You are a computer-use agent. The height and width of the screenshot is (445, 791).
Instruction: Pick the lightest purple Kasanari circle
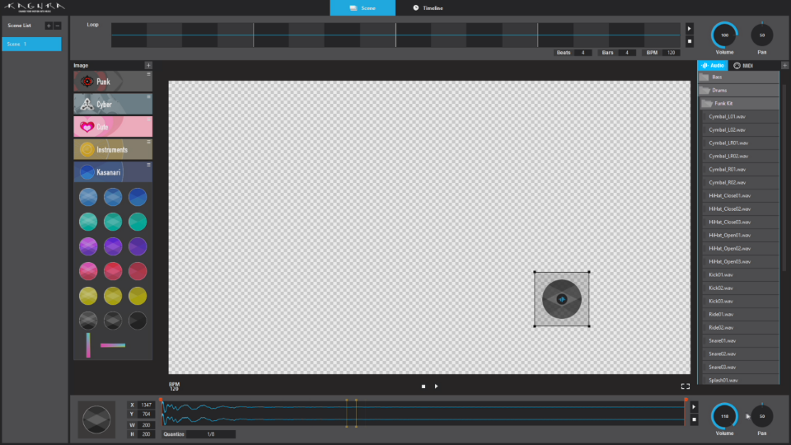coord(88,246)
